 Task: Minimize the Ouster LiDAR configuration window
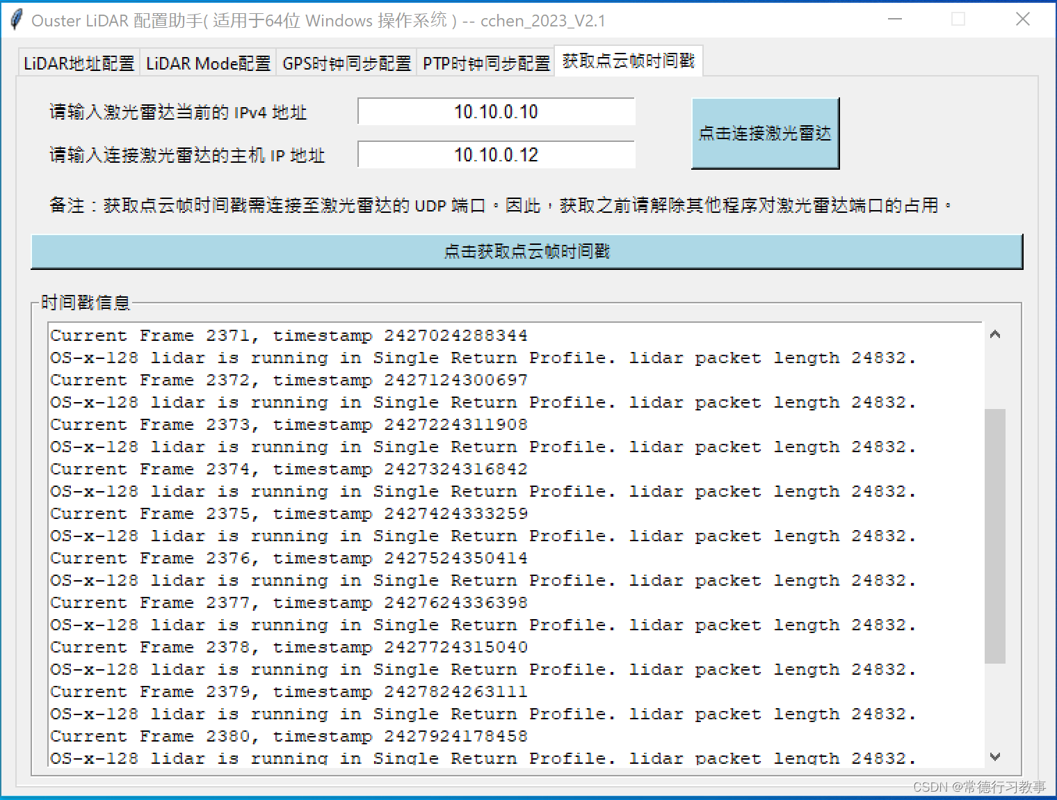pyautogui.click(x=894, y=19)
